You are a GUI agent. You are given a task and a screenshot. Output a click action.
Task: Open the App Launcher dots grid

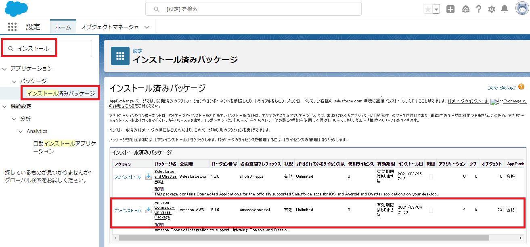pyautogui.click(x=12, y=27)
